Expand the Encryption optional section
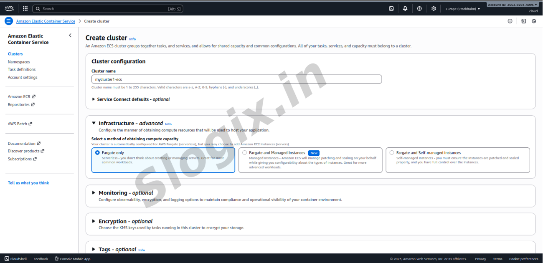 [94, 221]
